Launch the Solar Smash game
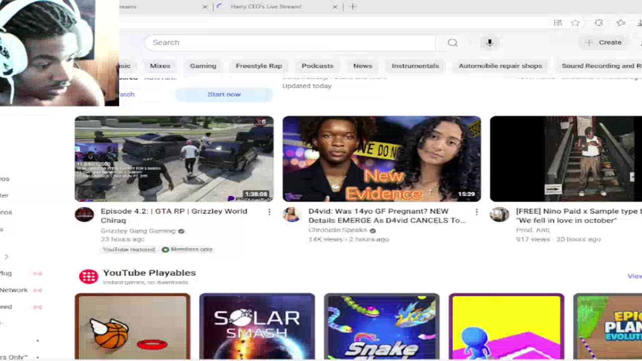642x361 pixels. coord(257,327)
